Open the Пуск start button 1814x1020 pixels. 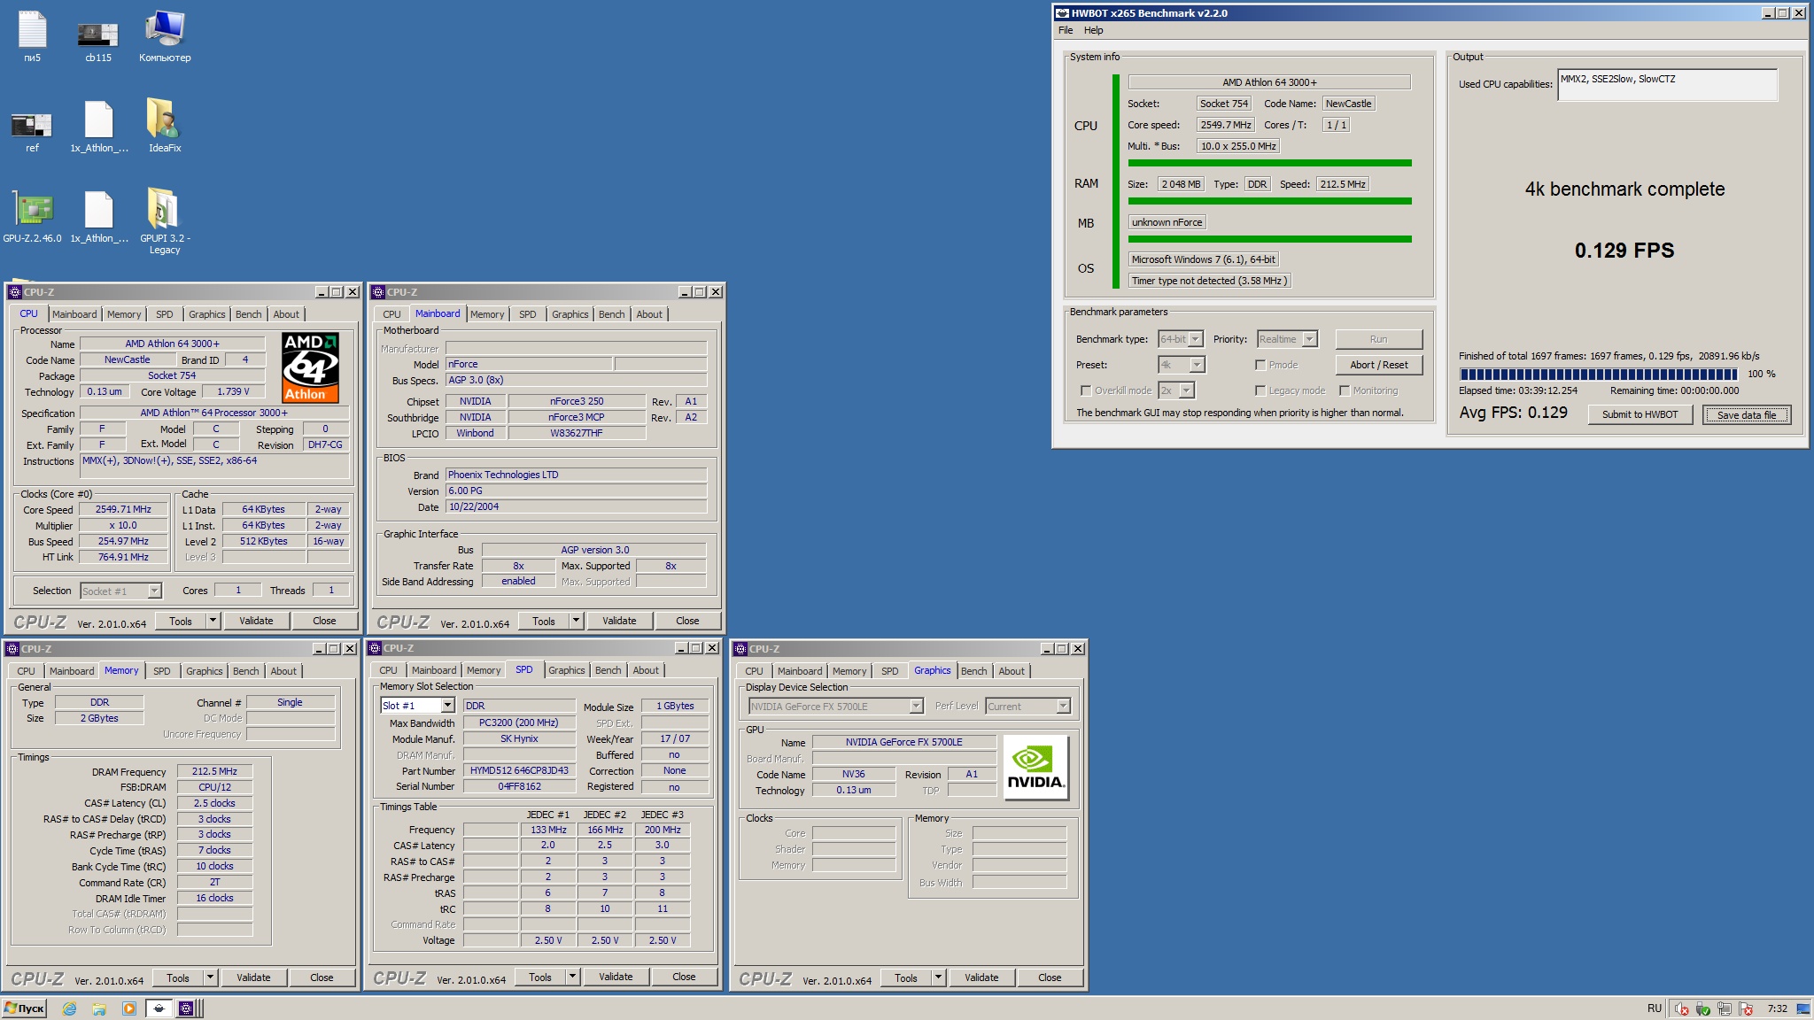coord(25,1008)
